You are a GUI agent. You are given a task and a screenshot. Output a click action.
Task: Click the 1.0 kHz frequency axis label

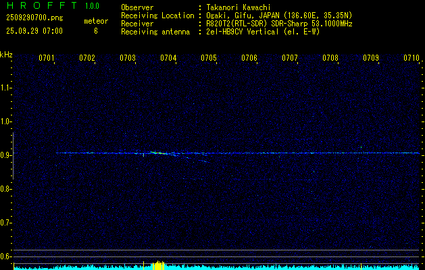[x=5, y=122]
